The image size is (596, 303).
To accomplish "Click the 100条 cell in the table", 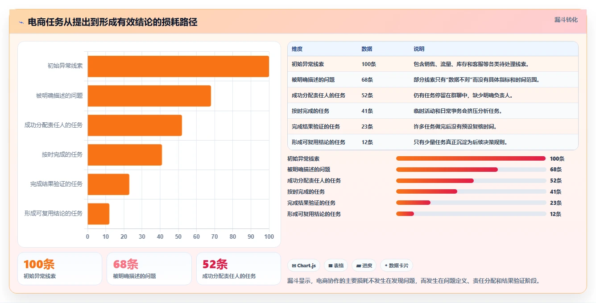I will (368, 64).
